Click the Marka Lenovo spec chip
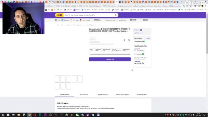The image size is (208, 117). [x=92, y=50]
